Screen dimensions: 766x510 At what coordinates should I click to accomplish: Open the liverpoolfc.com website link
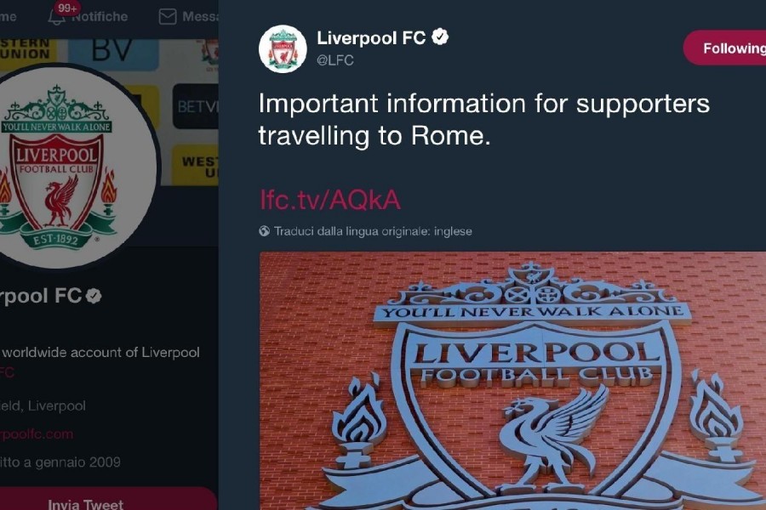point(37,433)
